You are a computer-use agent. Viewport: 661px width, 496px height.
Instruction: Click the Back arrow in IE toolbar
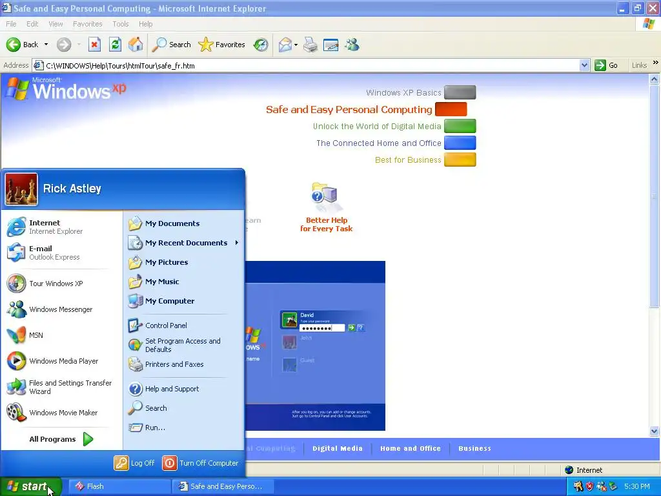22,45
